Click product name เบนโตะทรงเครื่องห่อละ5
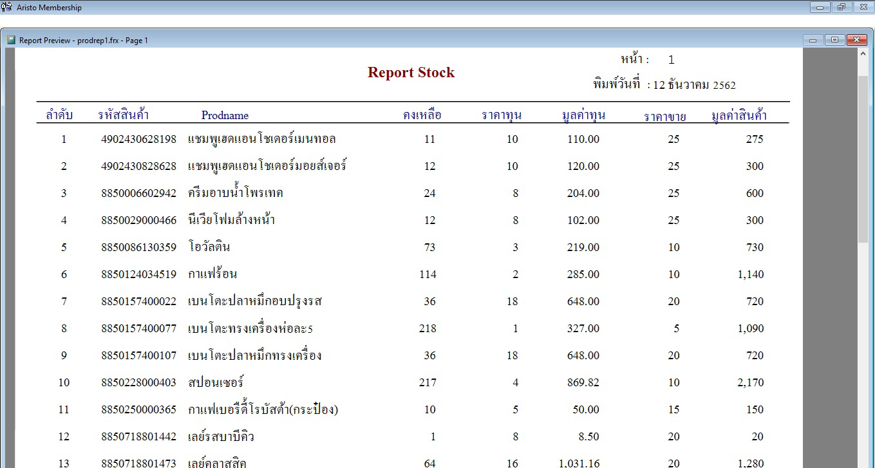The height and width of the screenshot is (468, 875). [x=250, y=328]
